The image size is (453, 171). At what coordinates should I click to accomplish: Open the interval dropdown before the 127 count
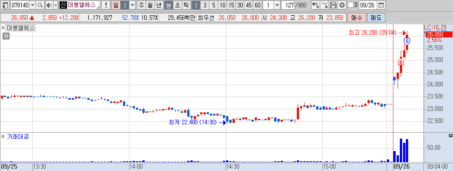point(277,5)
